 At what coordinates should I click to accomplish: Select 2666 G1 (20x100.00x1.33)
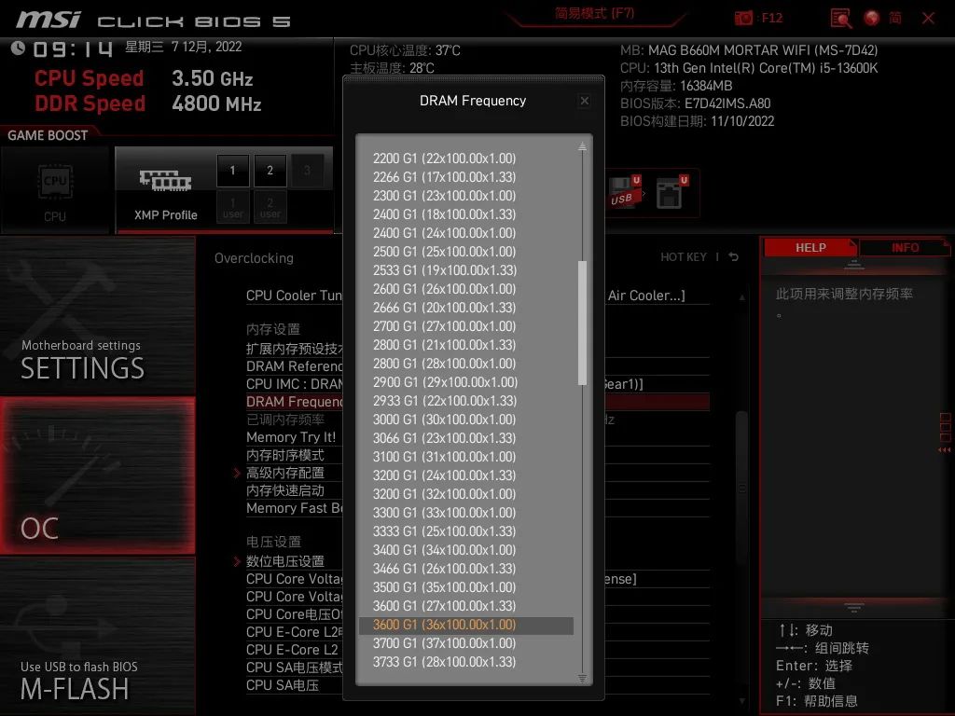[444, 308]
